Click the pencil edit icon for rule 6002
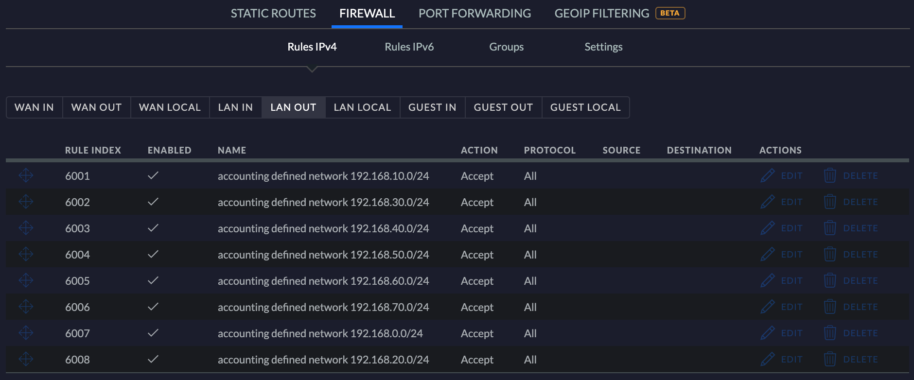Screen dimensions: 914x380 point(768,202)
